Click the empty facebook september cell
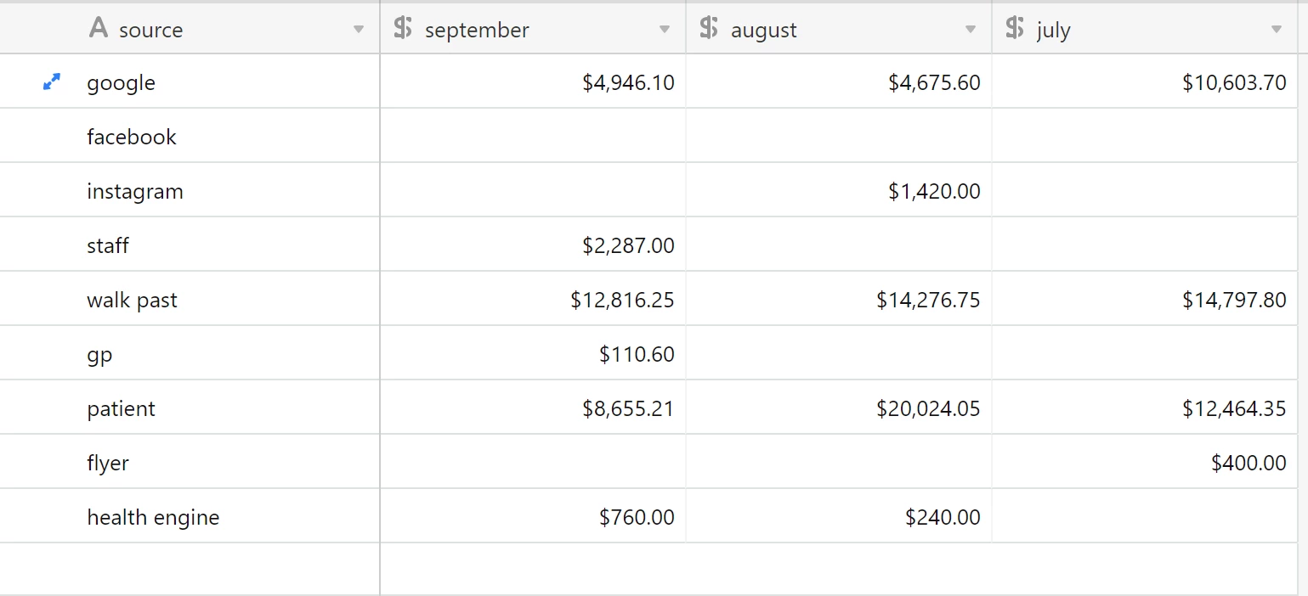Image resolution: width=1308 pixels, height=596 pixels. 533,136
